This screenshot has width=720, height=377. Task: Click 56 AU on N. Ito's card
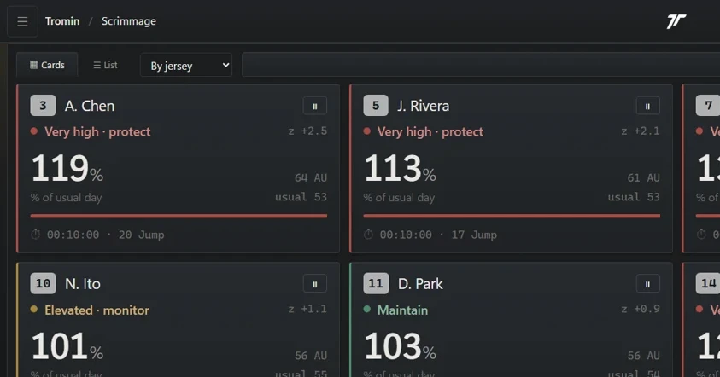pos(311,356)
